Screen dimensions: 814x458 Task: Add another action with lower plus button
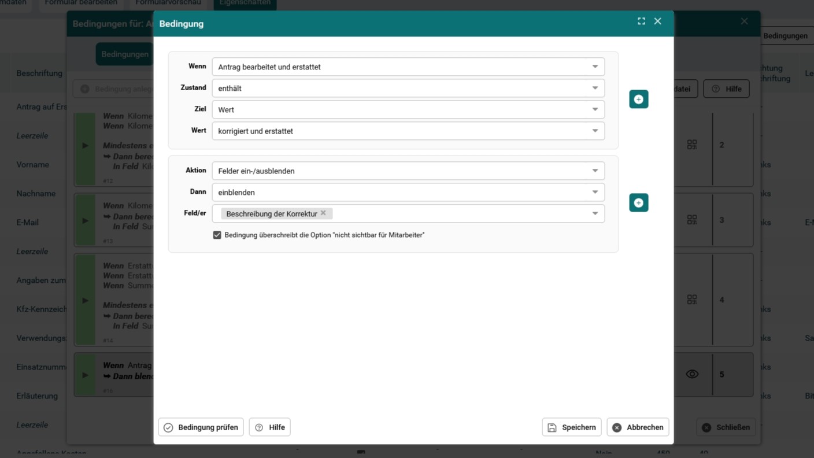click(639, 203)
